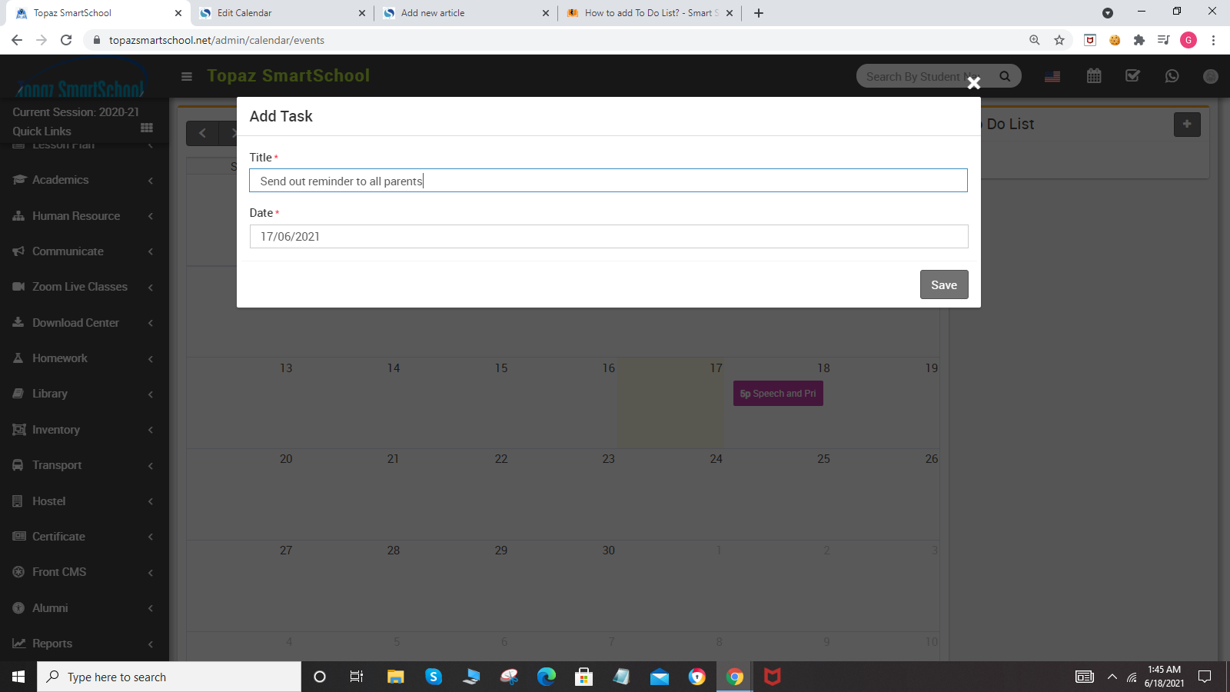Open the Quick Links grid icon
Viewport: 1230px width, 692px height.
click(x=147, y=128)
